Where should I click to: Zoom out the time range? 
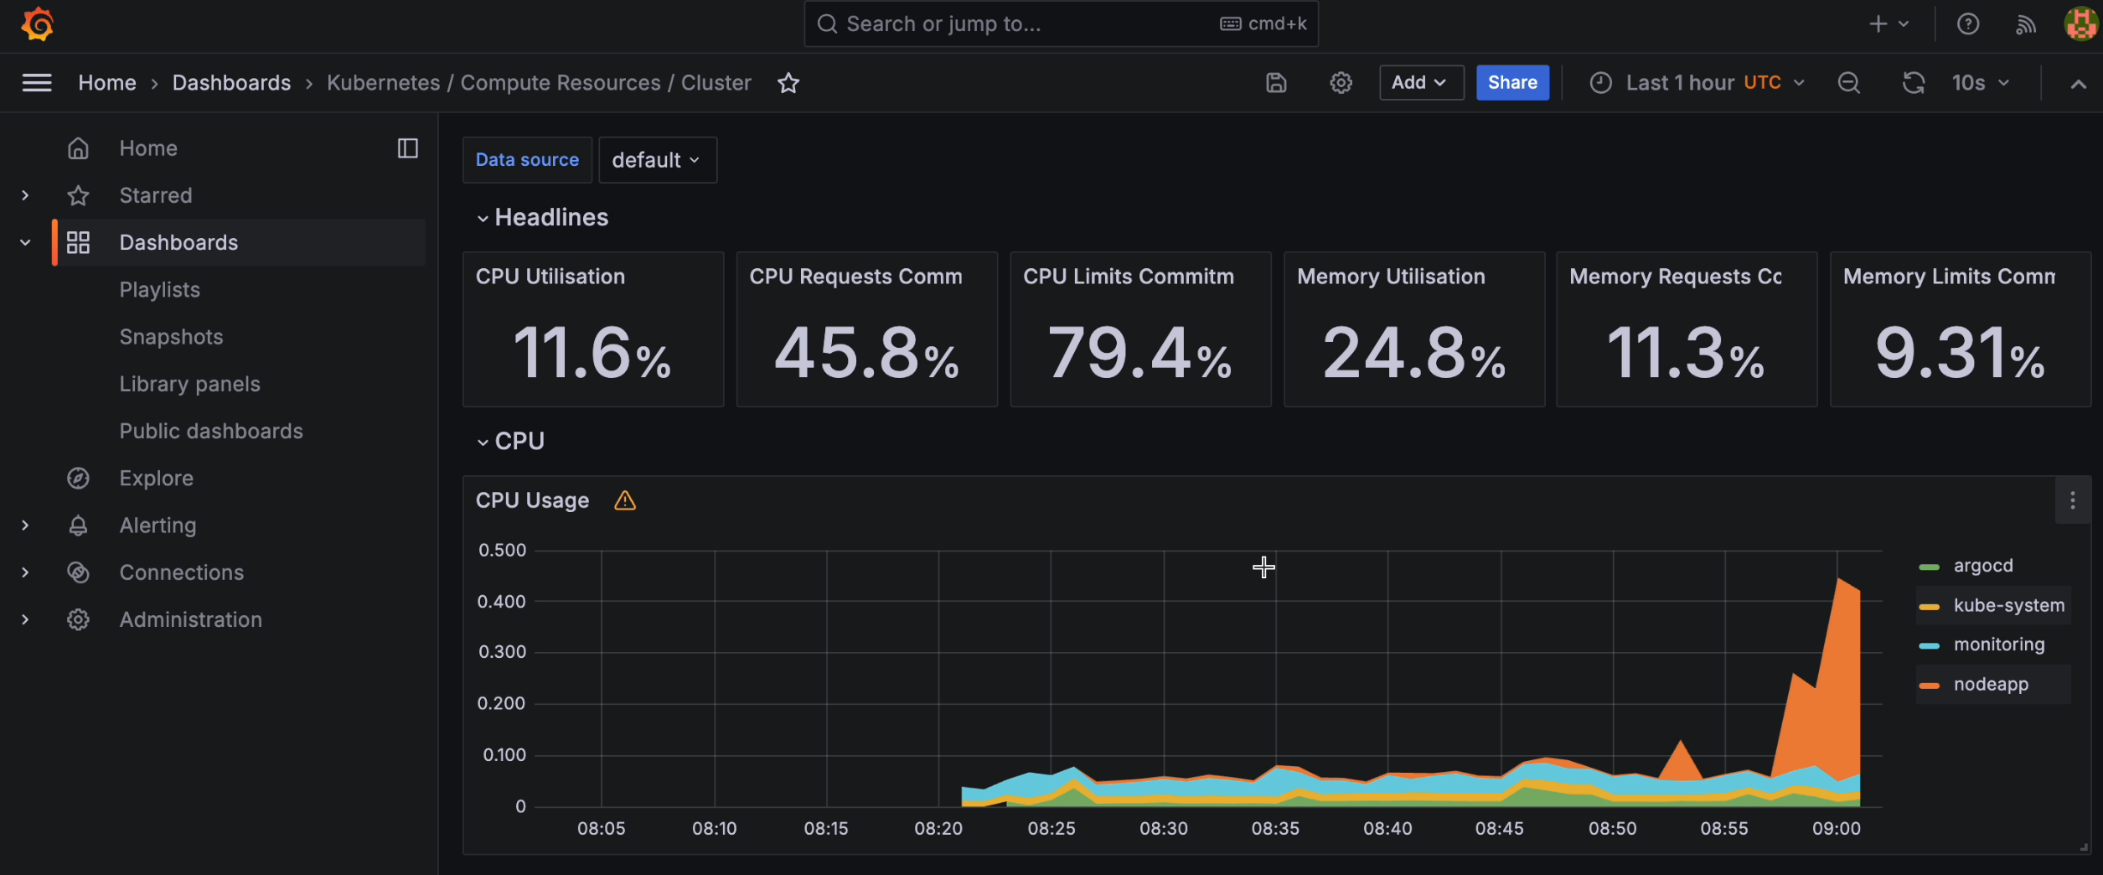(x=1848, y=83)
